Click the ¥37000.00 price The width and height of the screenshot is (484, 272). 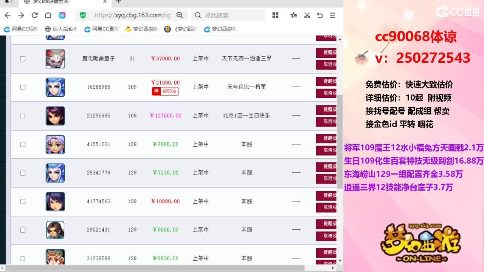[x=165, y=59]
